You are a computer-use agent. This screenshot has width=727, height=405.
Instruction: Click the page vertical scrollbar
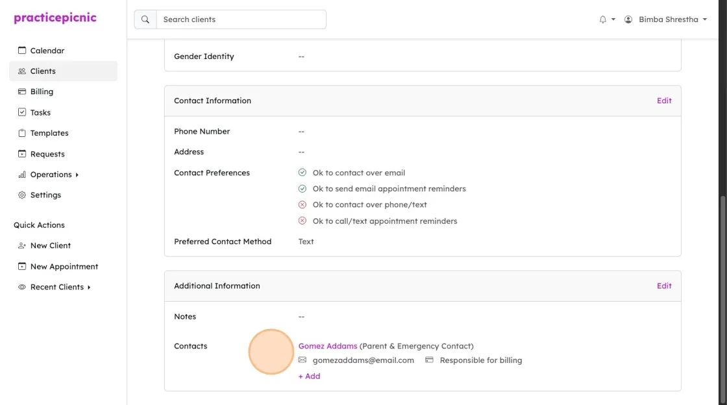(722, 299)
